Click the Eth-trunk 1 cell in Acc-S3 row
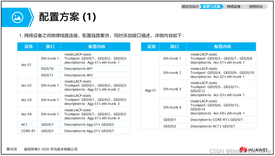 coord(49,100)
